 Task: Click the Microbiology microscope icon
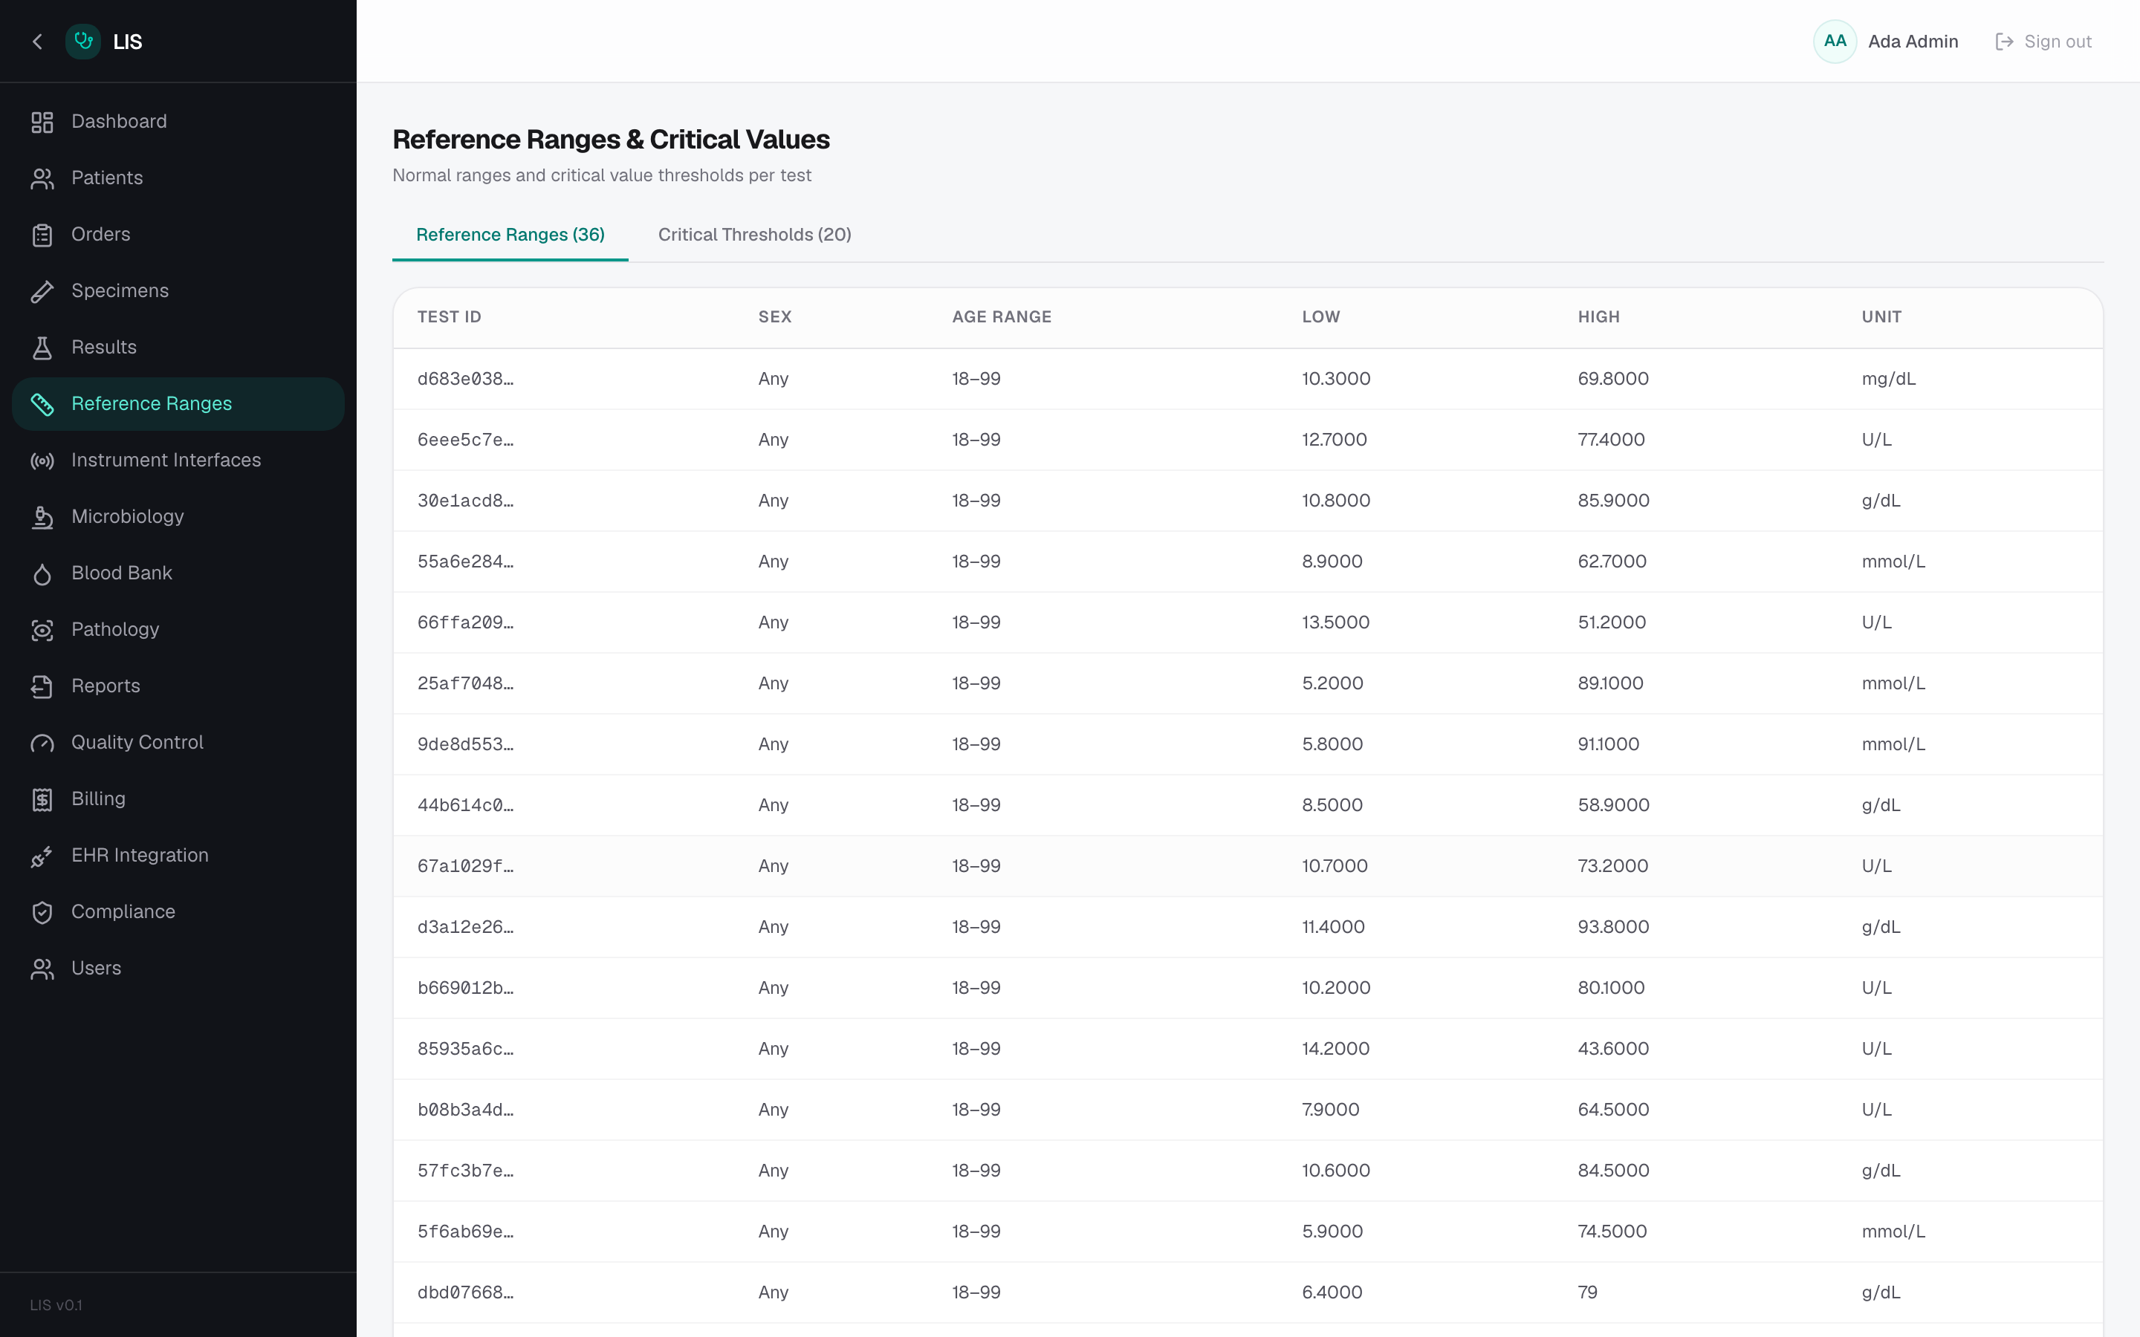(x=42, y=517)
